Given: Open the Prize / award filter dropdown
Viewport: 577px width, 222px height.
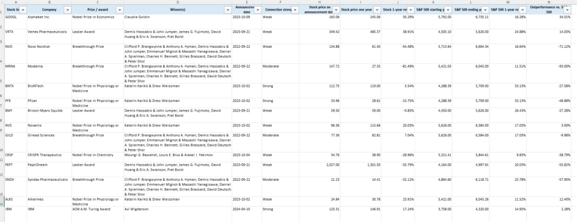Looking at the screenshot, I should [119, 10].
